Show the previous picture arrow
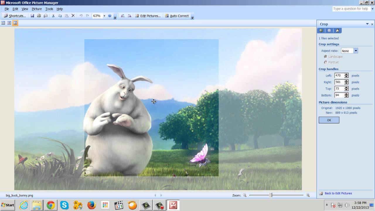 point(156,195)
